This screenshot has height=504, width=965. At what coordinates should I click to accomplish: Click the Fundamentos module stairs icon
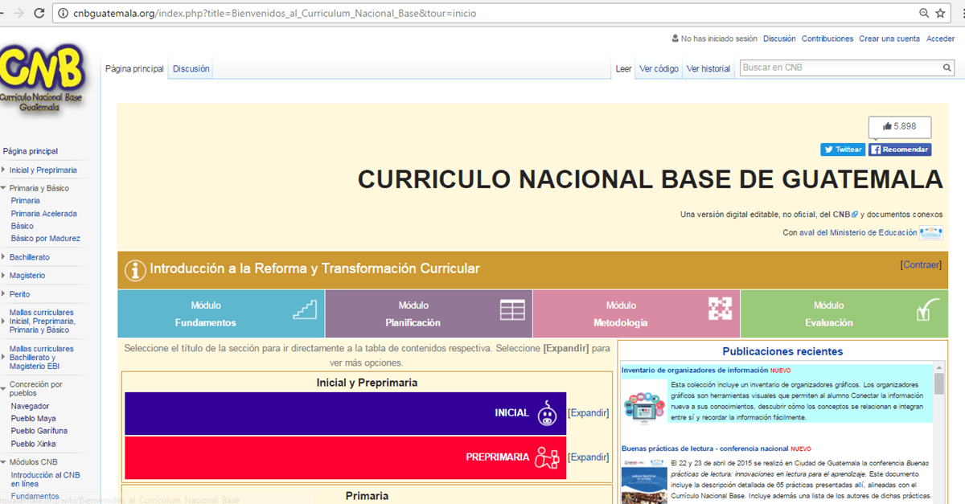click(305, 309)
